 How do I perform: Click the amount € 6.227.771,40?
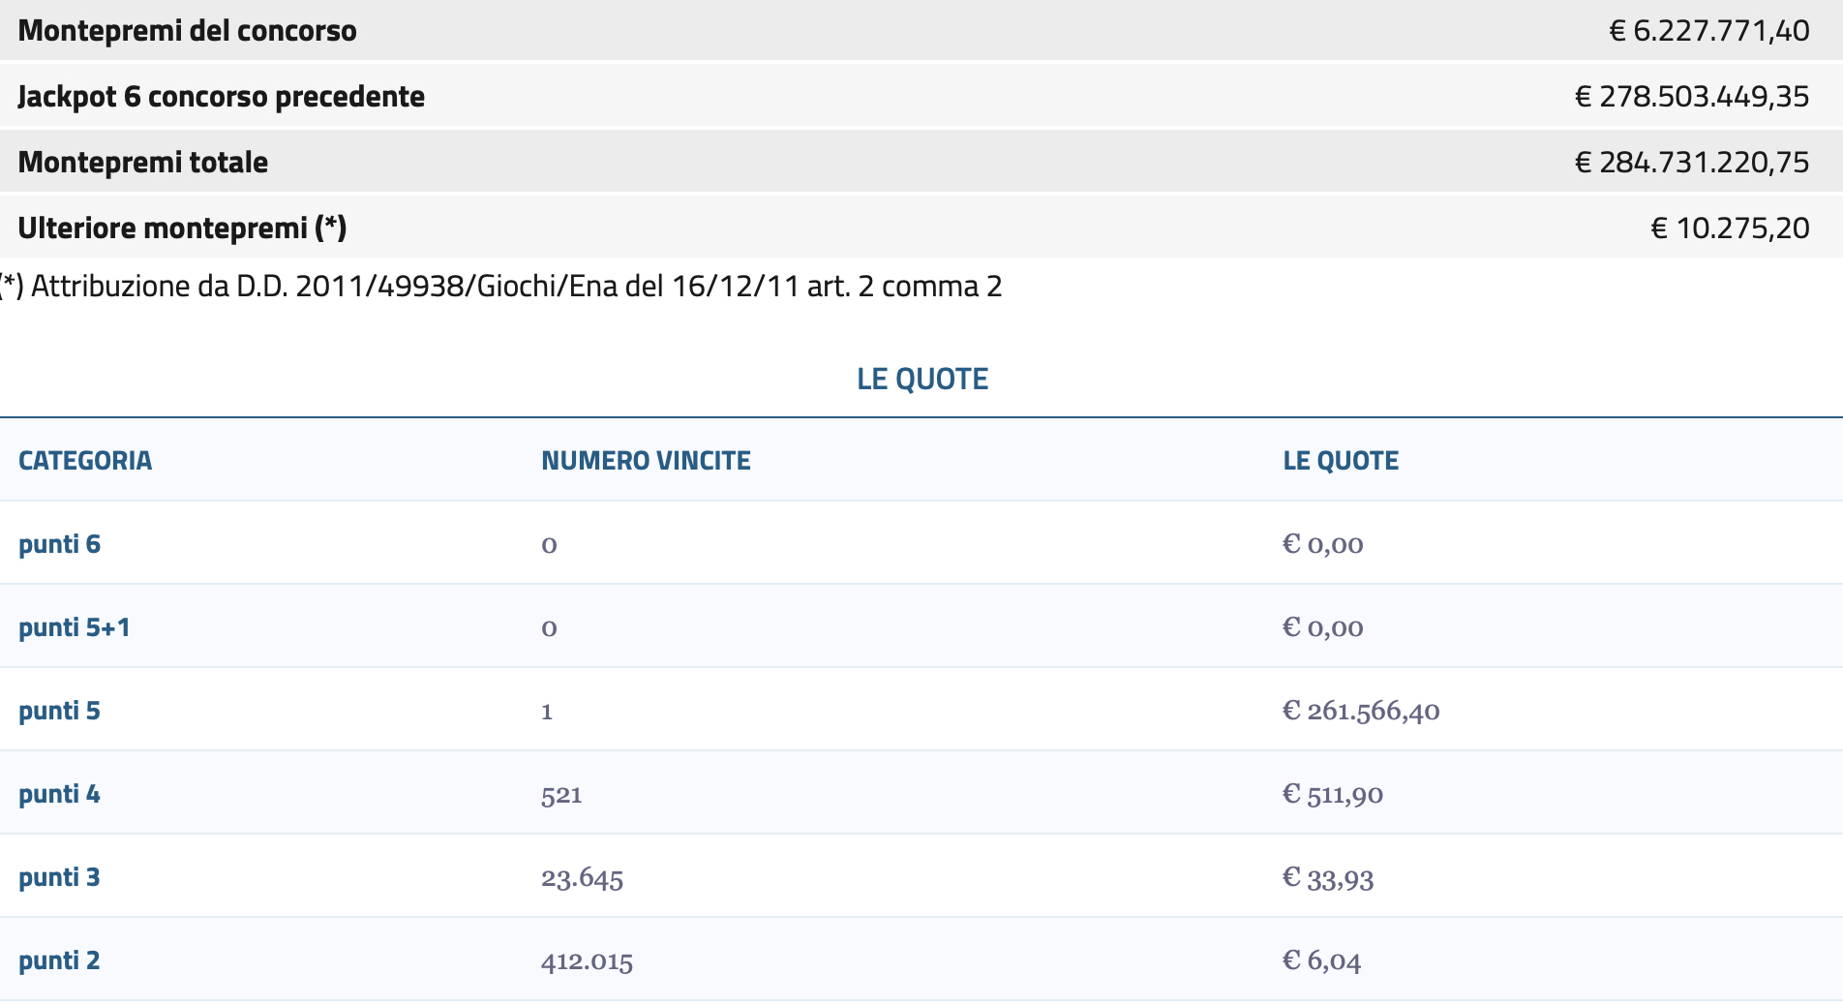coord(1709,31)
